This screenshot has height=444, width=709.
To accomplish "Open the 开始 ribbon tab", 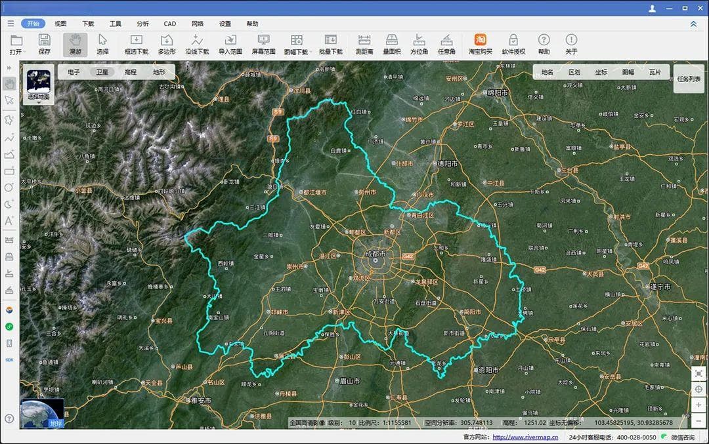I will click(33, 24).
